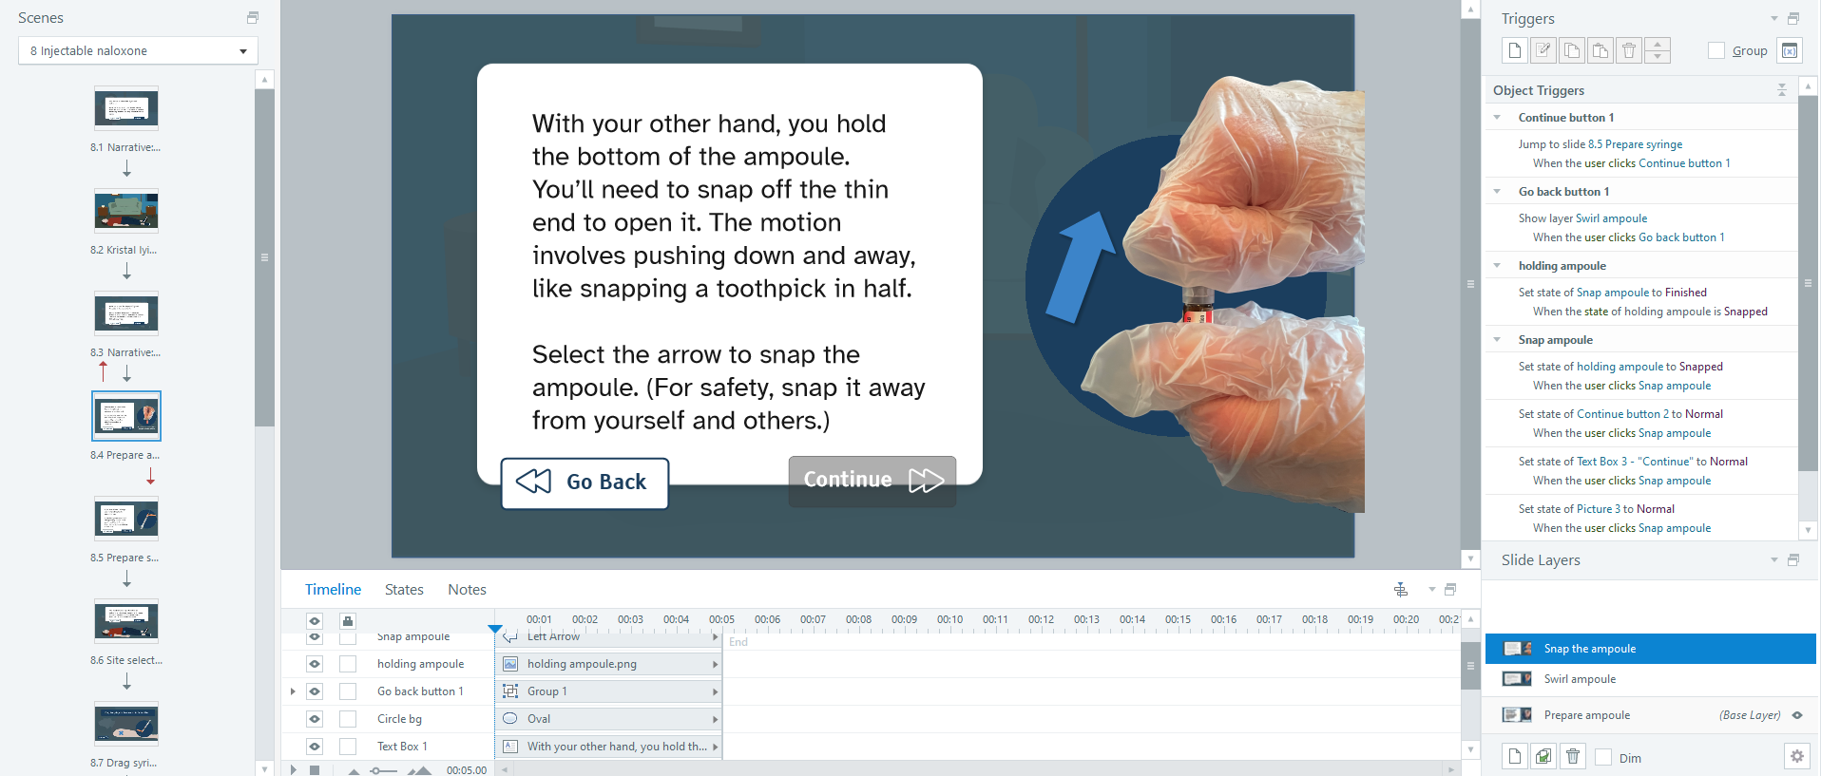This screenshot has width=1821, height=776.
Task: Hide the Circle bg object
Action: point(315,719)
